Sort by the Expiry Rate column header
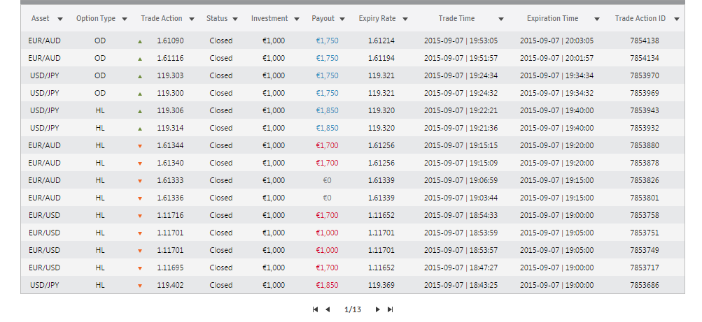This screenshot has height=322, width=702. tap(377, 19)
